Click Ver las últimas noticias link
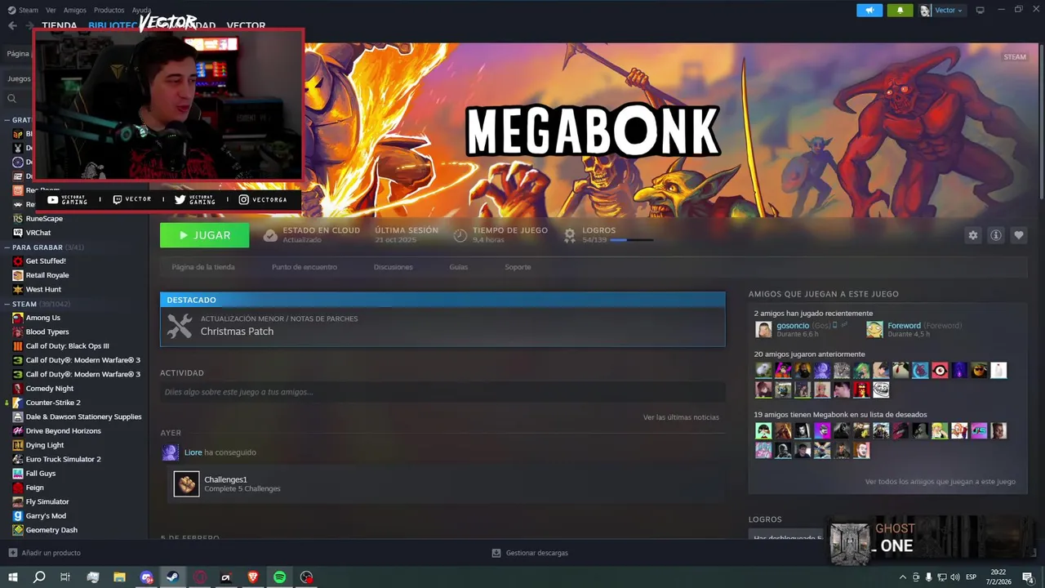The height and width of the screenshot is (588, 1045). click(x=681, y=417)
